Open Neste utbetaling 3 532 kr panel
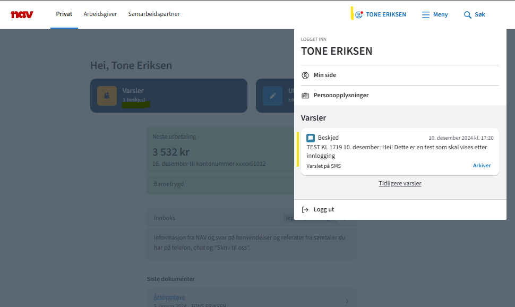 [220, 150]
